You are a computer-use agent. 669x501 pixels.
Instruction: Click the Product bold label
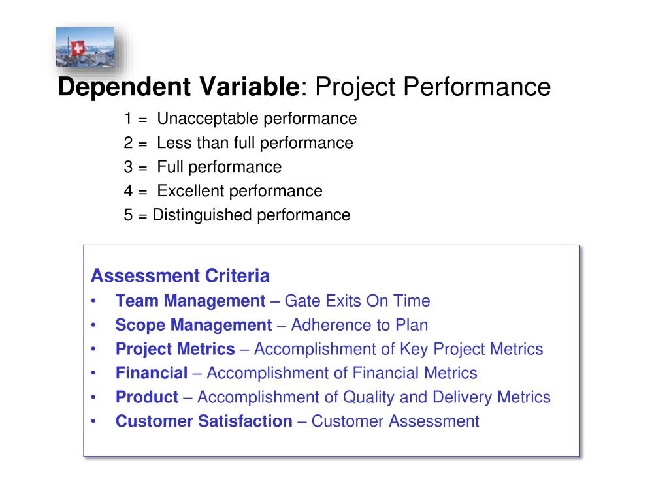tap(147, 397)
